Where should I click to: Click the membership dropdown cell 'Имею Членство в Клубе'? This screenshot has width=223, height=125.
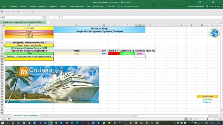[x=29, y=45]
